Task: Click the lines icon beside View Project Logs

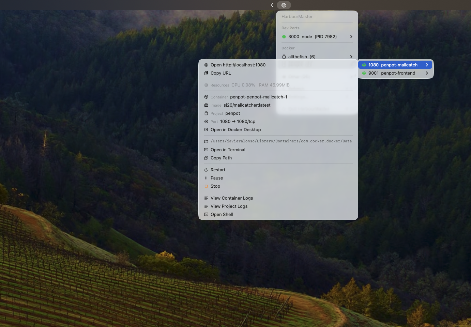Action: click(206, 206)
